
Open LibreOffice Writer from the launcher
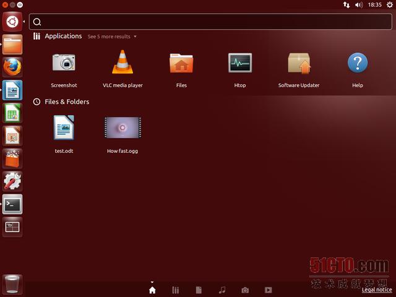coord(12,90)
